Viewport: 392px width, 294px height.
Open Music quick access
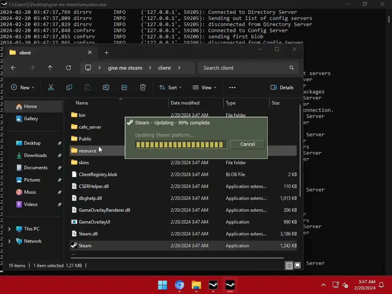click(34, 192)
